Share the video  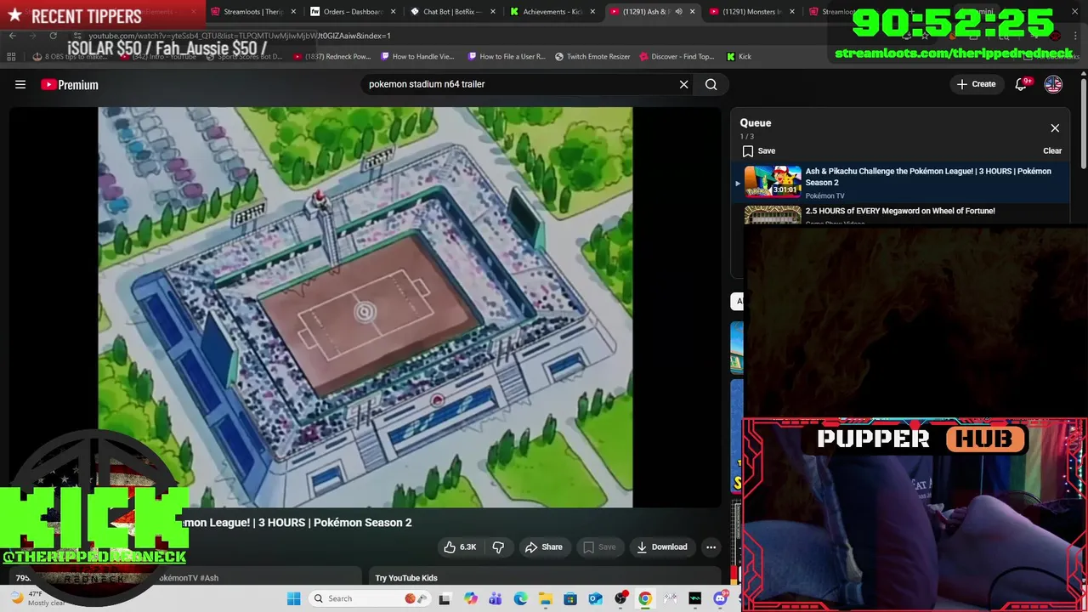544,547
